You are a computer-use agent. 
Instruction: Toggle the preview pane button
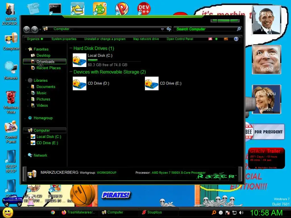coord(226,39)
